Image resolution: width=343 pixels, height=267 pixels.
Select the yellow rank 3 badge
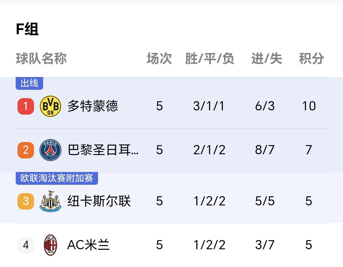(25, 201)
